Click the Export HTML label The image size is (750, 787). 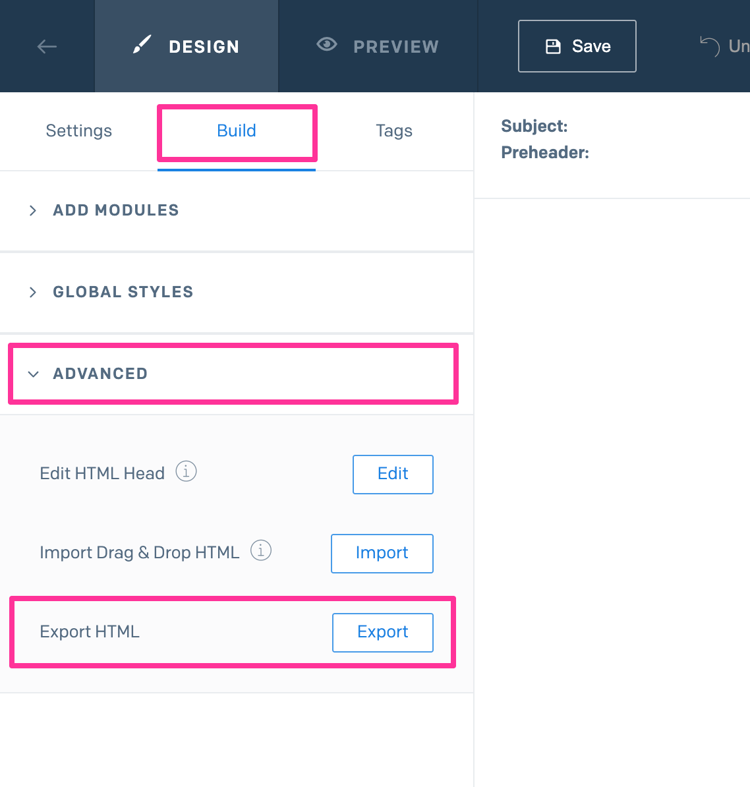tap(90, 632)
